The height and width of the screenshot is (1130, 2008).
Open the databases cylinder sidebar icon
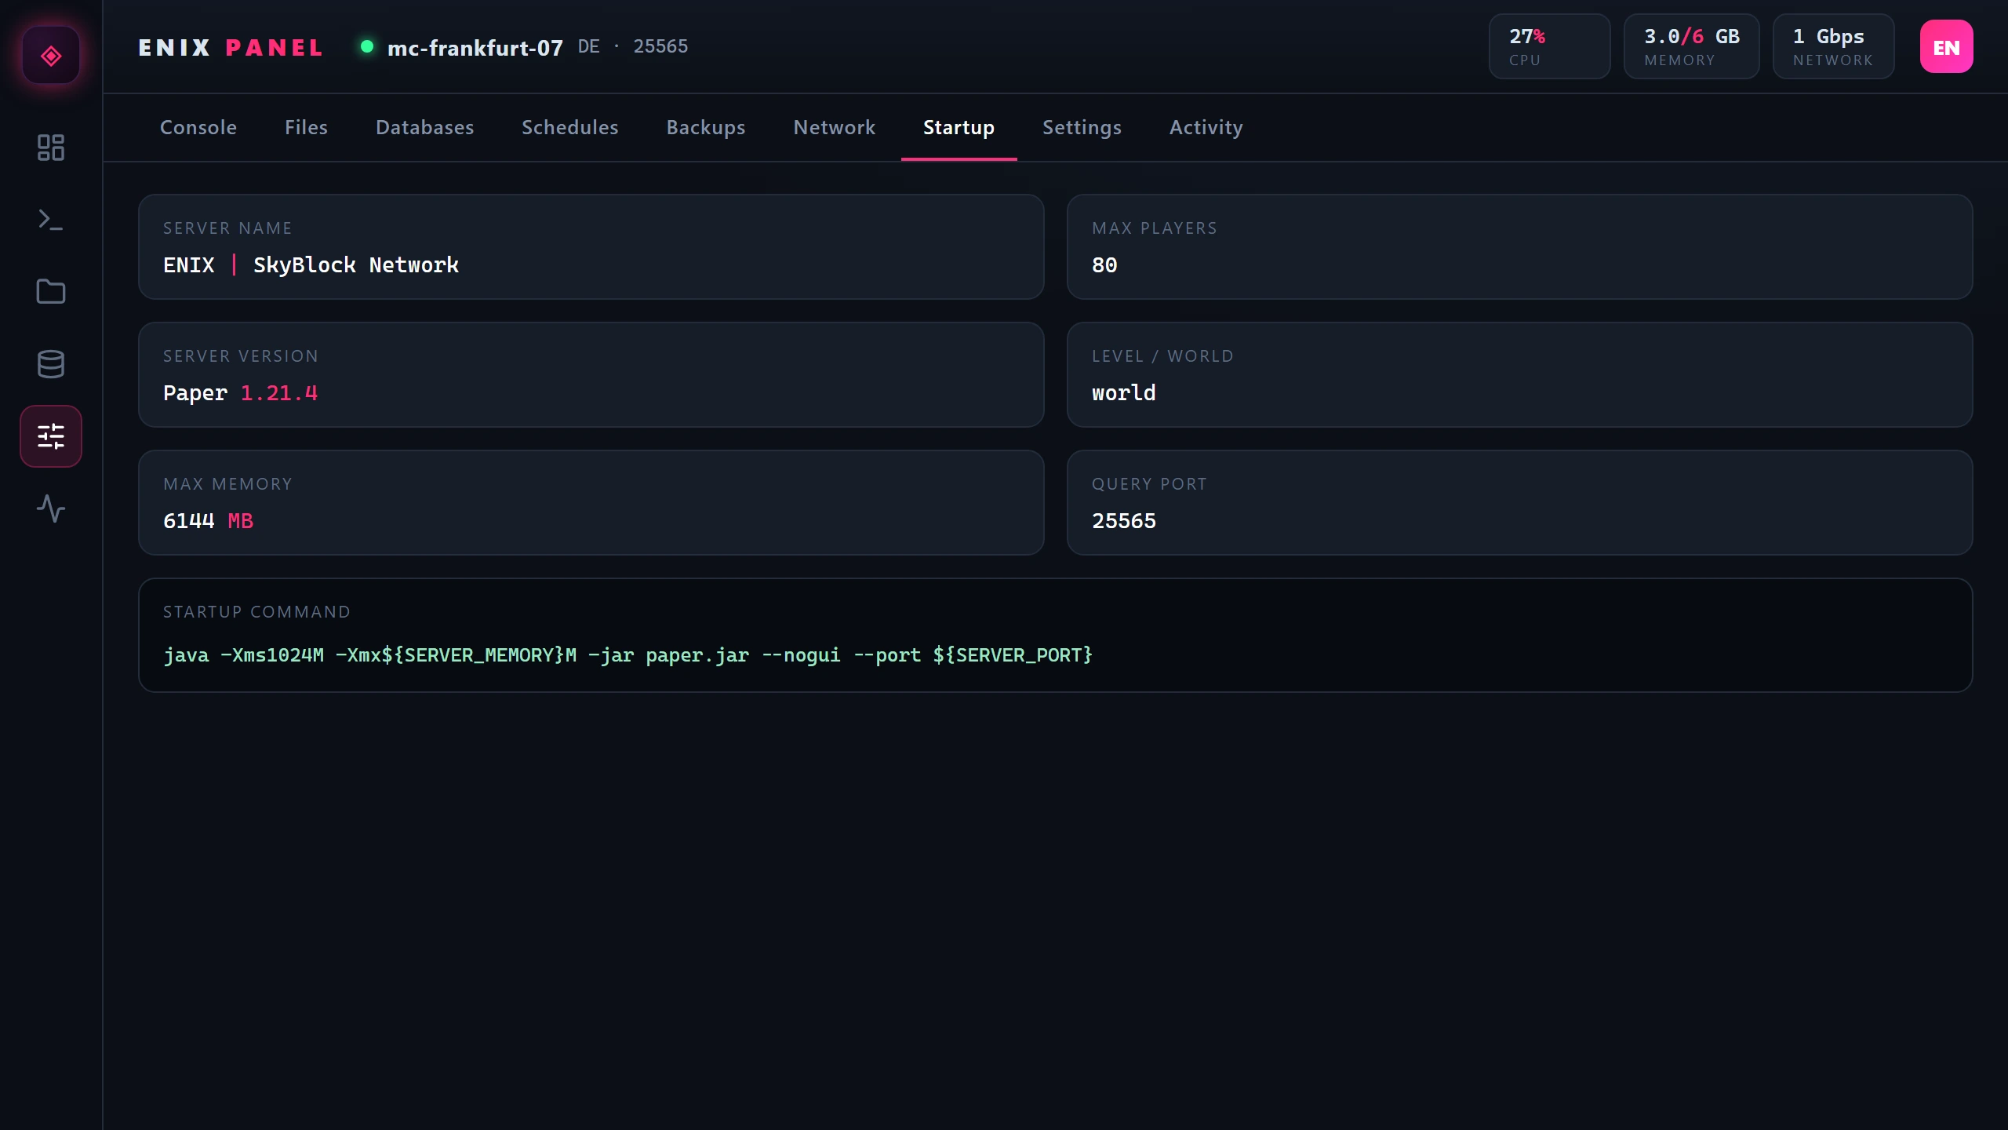tap(51, 364)
